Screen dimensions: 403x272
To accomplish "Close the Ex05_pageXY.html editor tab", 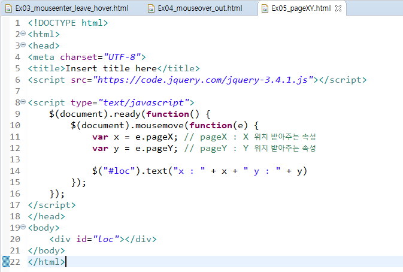I will coord(338,8).
